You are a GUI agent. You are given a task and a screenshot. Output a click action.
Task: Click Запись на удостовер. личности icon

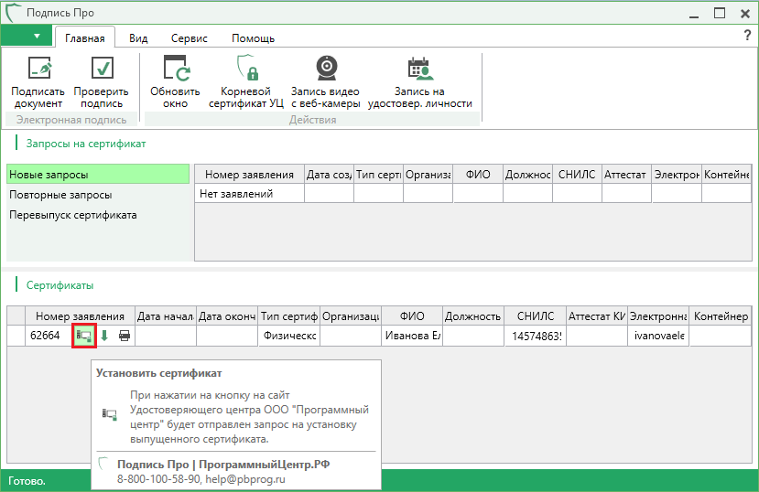click(x=419, y=70)
